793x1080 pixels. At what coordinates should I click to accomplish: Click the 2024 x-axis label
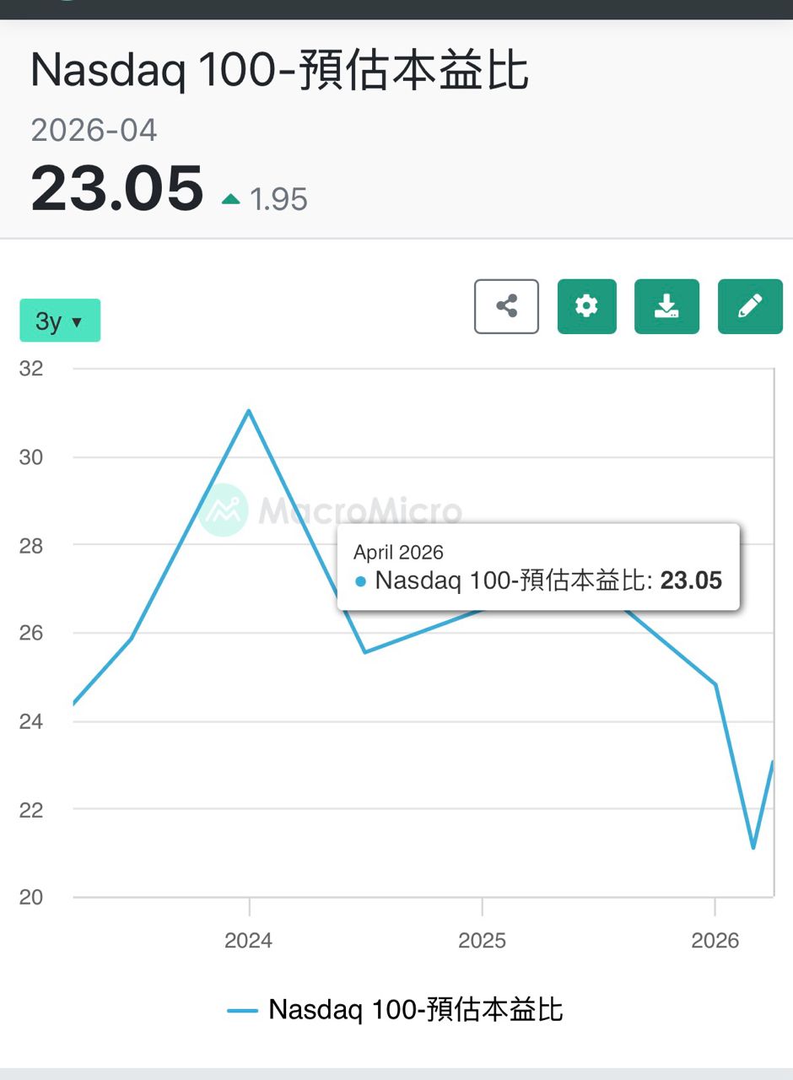pyautogui.click(x=248, y=941)
